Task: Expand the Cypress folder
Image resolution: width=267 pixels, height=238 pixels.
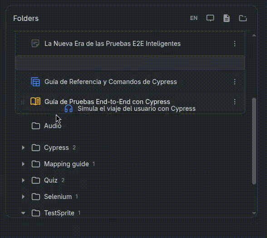Action: tap(23, 148)
